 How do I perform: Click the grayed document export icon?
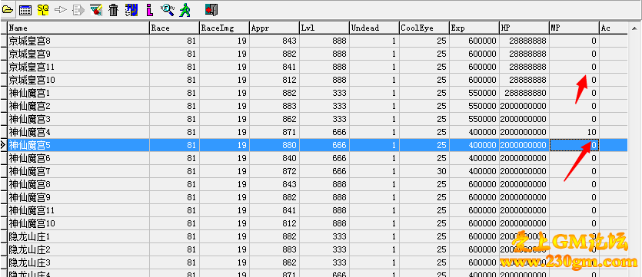[78, 10]
